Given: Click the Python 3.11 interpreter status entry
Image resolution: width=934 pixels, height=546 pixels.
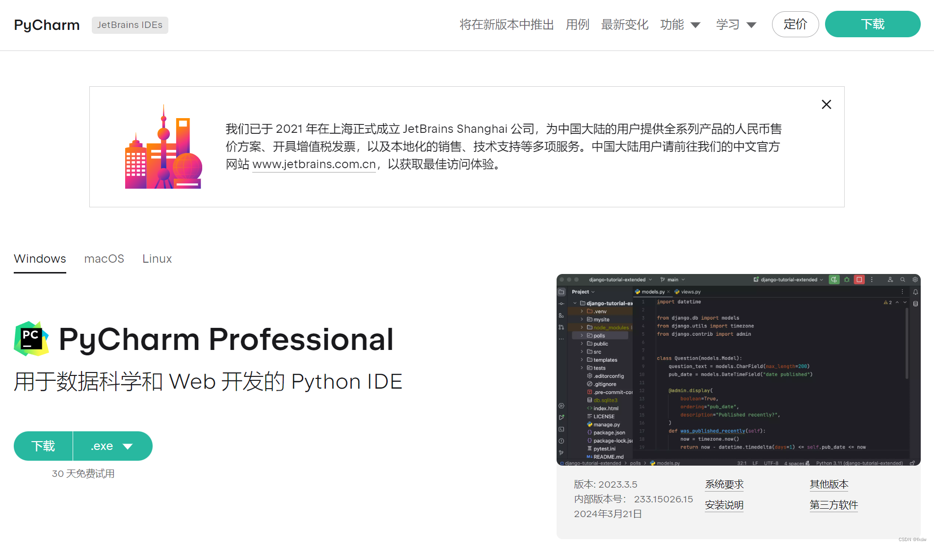Looking at the screenshot, I should point(859,463).
